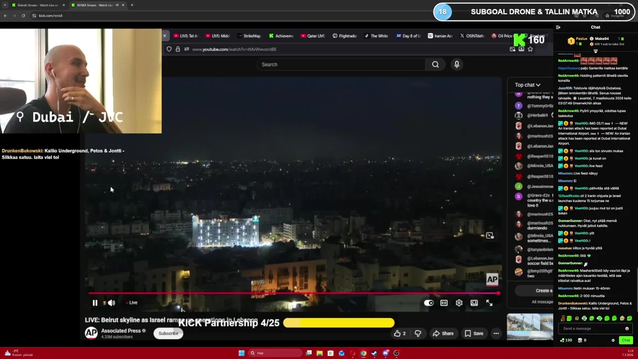The width and height of the screenshot is (638, 359).
Task: Open the Qatar LIVE tab
Action: [x=313, y=36]
